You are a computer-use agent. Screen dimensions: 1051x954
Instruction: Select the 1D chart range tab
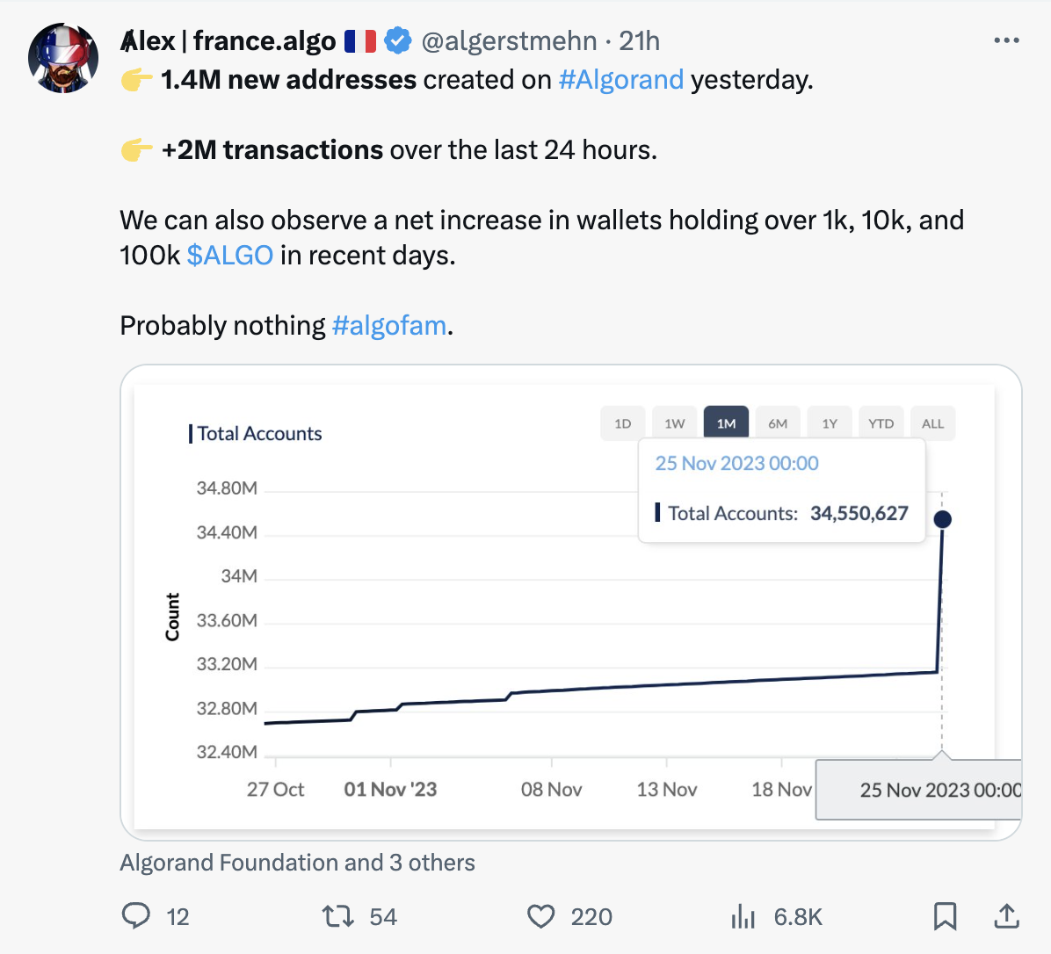623,423
